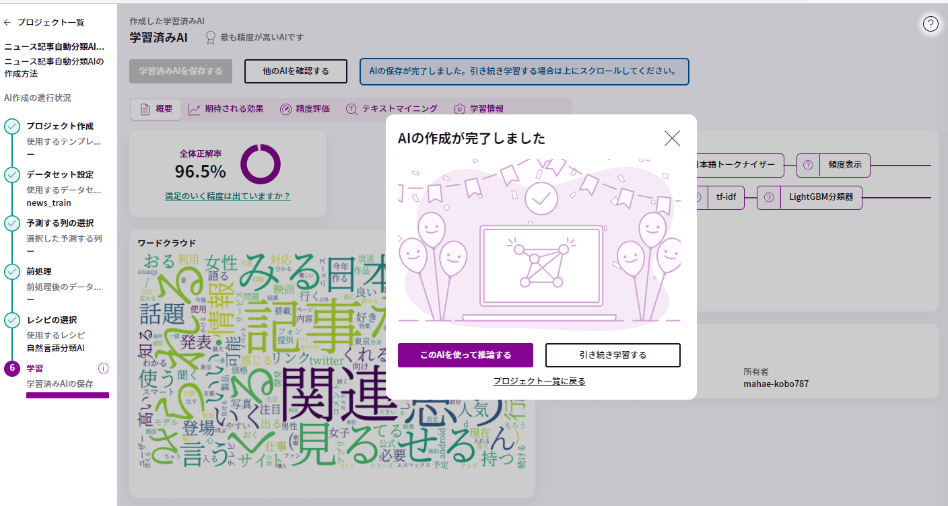The image size is (948, 506).
Task: Click the 概要 tab document icon
Action: pos(144,109)
